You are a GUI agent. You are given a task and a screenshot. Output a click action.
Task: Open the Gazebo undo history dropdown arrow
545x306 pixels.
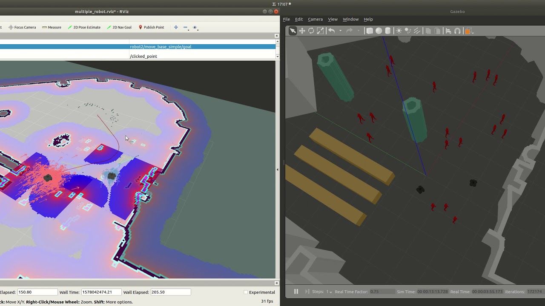(x=340, y=31)
